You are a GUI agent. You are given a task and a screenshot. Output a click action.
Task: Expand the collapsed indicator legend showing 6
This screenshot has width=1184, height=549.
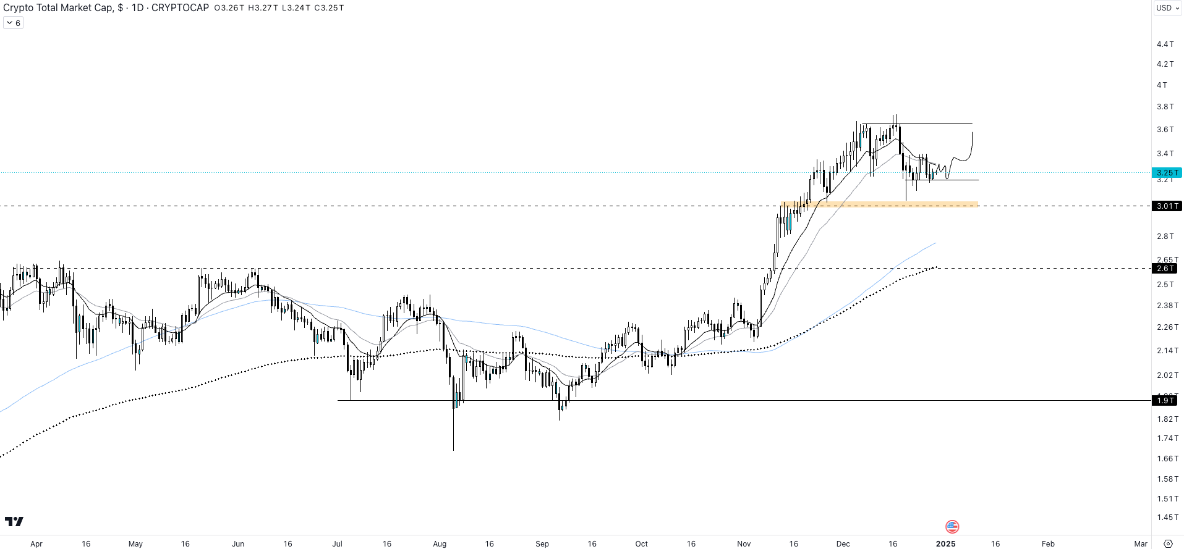pos(14,23)
